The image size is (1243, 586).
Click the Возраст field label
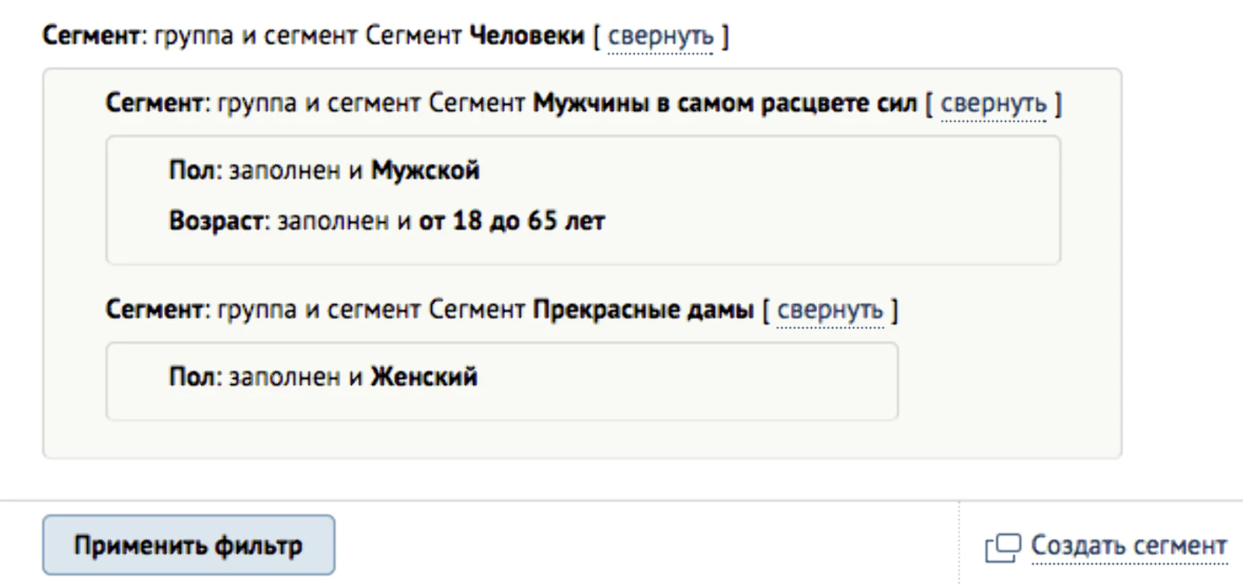point(217,221)
